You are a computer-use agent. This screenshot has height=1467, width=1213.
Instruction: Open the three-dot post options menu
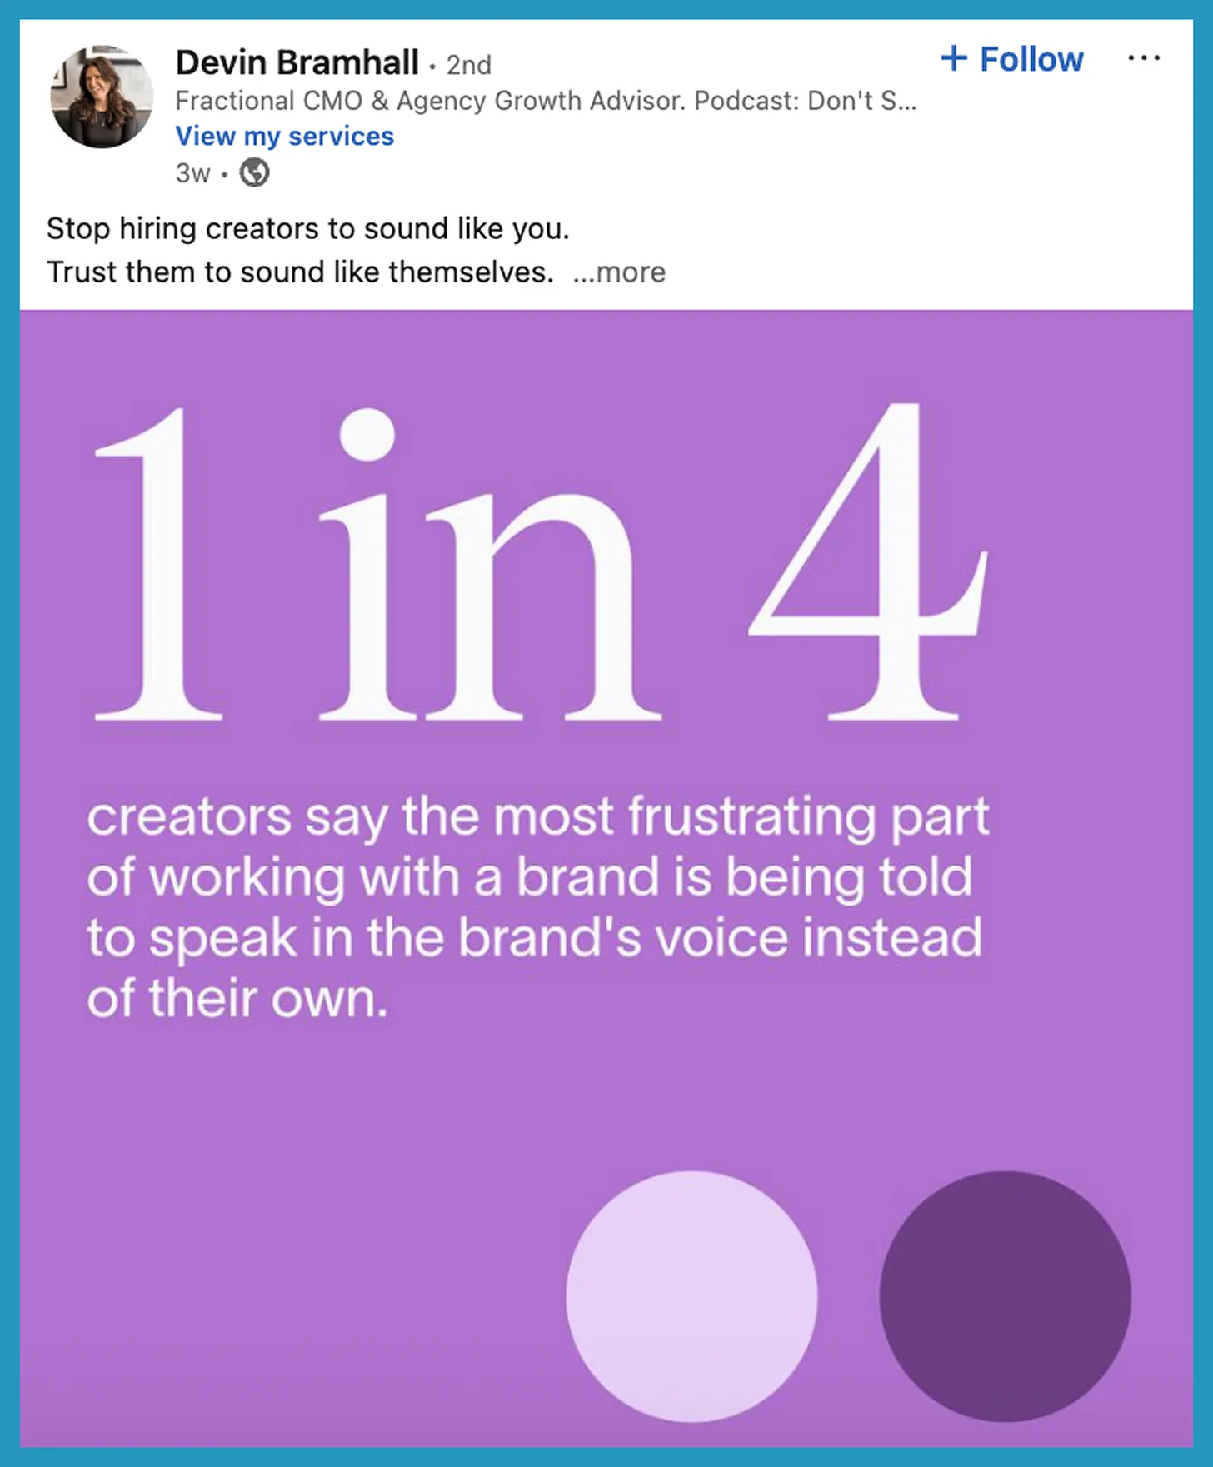pyautogui.click(x=1145, y=57)
